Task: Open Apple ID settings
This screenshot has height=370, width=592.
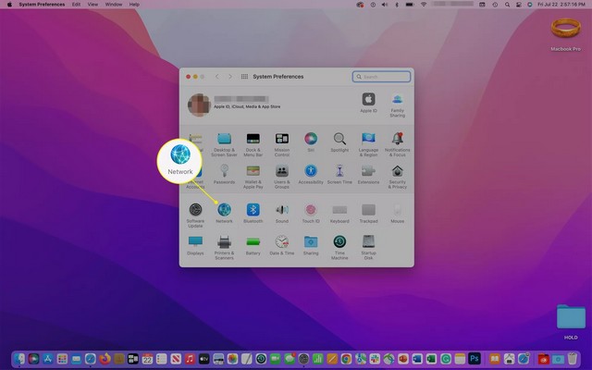Action: coord(368,100)
